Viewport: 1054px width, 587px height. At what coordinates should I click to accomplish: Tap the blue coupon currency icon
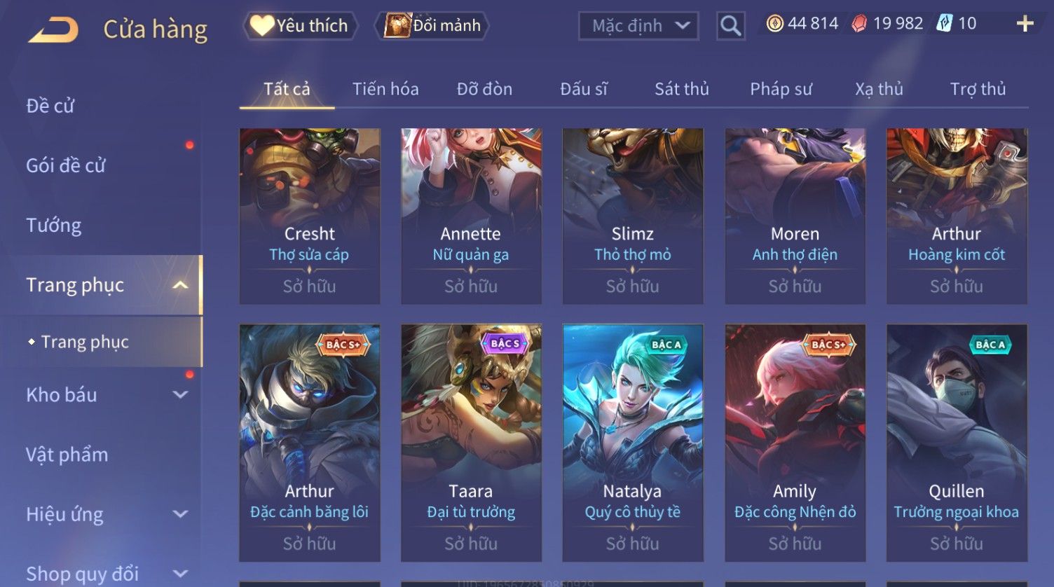point(944,24)
